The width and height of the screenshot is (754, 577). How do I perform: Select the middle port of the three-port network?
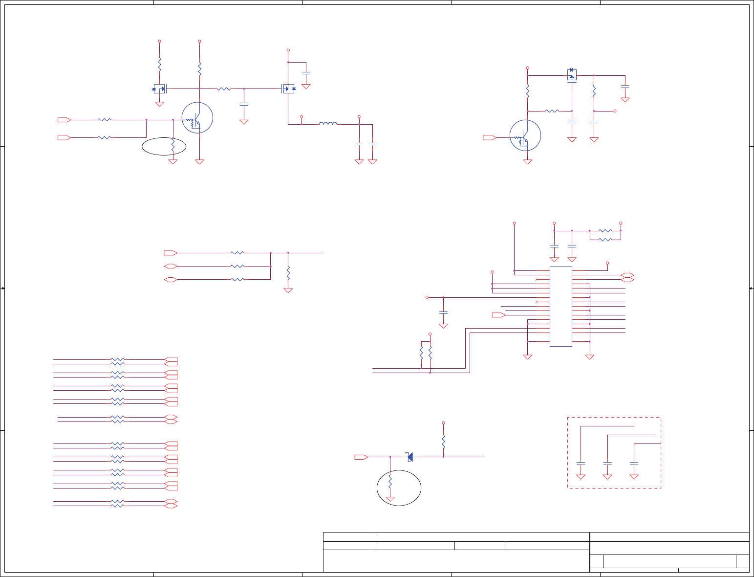click(x=171, y=266)
